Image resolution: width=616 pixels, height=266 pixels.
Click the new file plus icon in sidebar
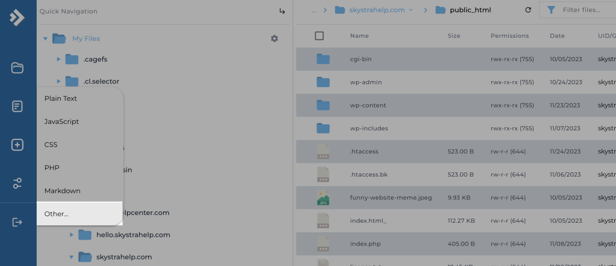[x=17, y=145]
